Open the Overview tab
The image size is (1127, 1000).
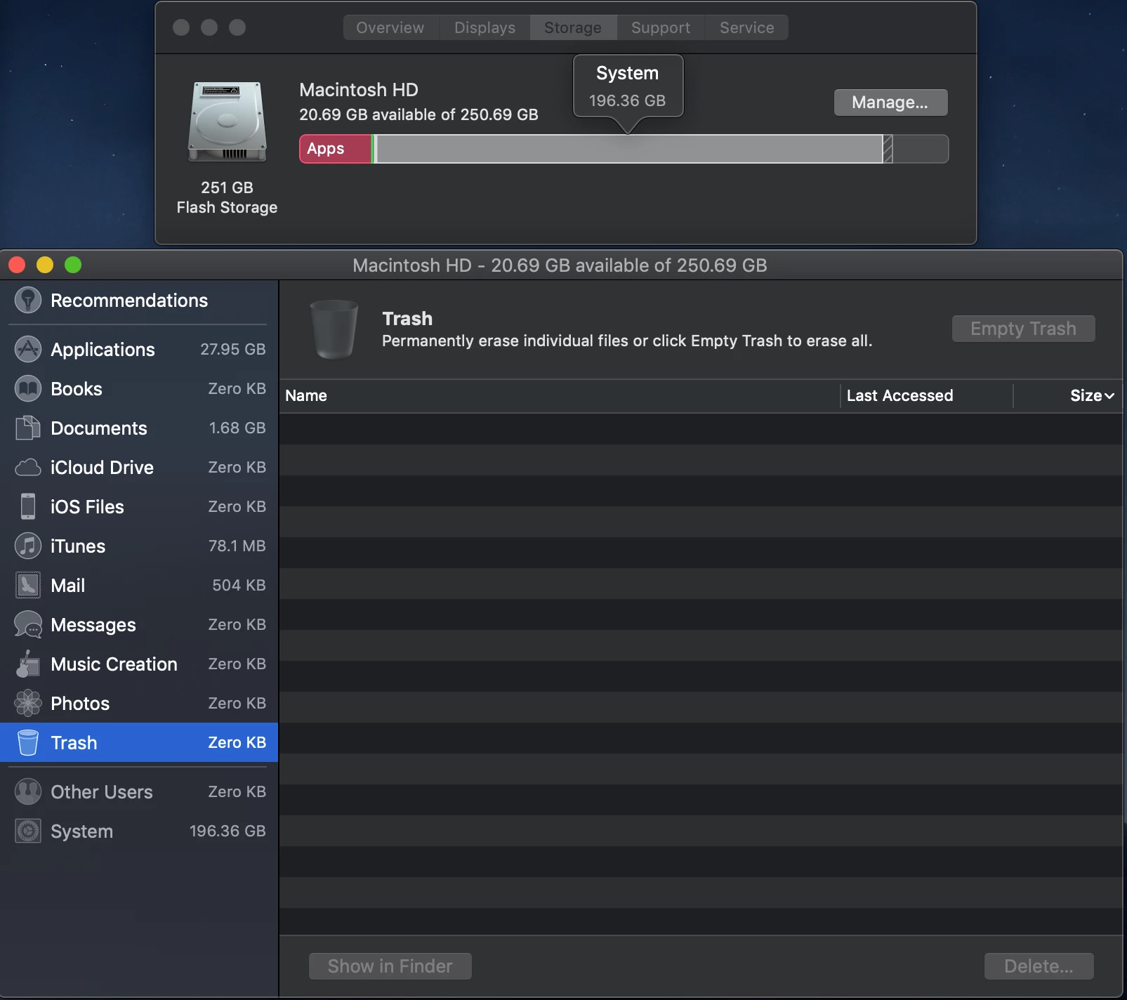[390, 27]
